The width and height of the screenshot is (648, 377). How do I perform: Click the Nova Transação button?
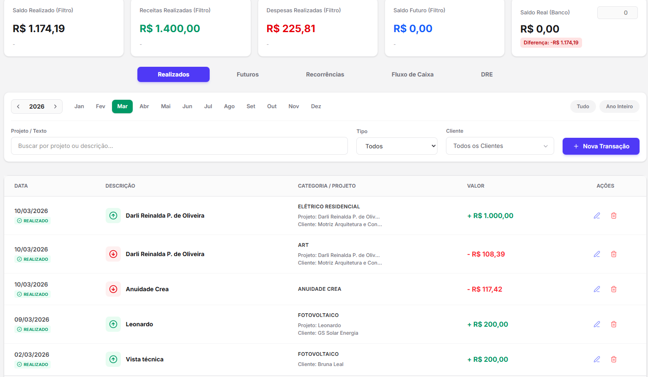tap(601, 146)
